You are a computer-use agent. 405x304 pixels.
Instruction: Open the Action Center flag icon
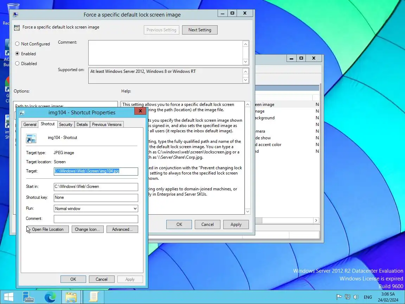coord(339,297)
